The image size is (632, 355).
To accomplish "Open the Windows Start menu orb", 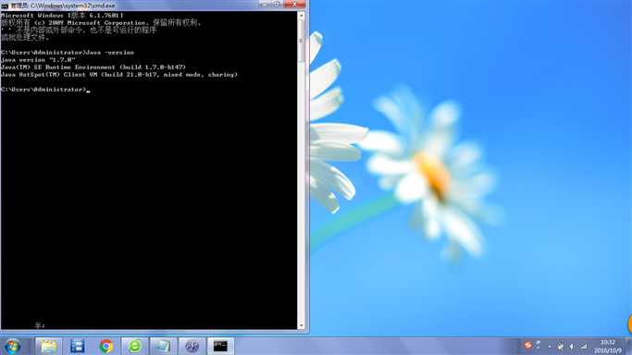I will click(x=12, y=346).
